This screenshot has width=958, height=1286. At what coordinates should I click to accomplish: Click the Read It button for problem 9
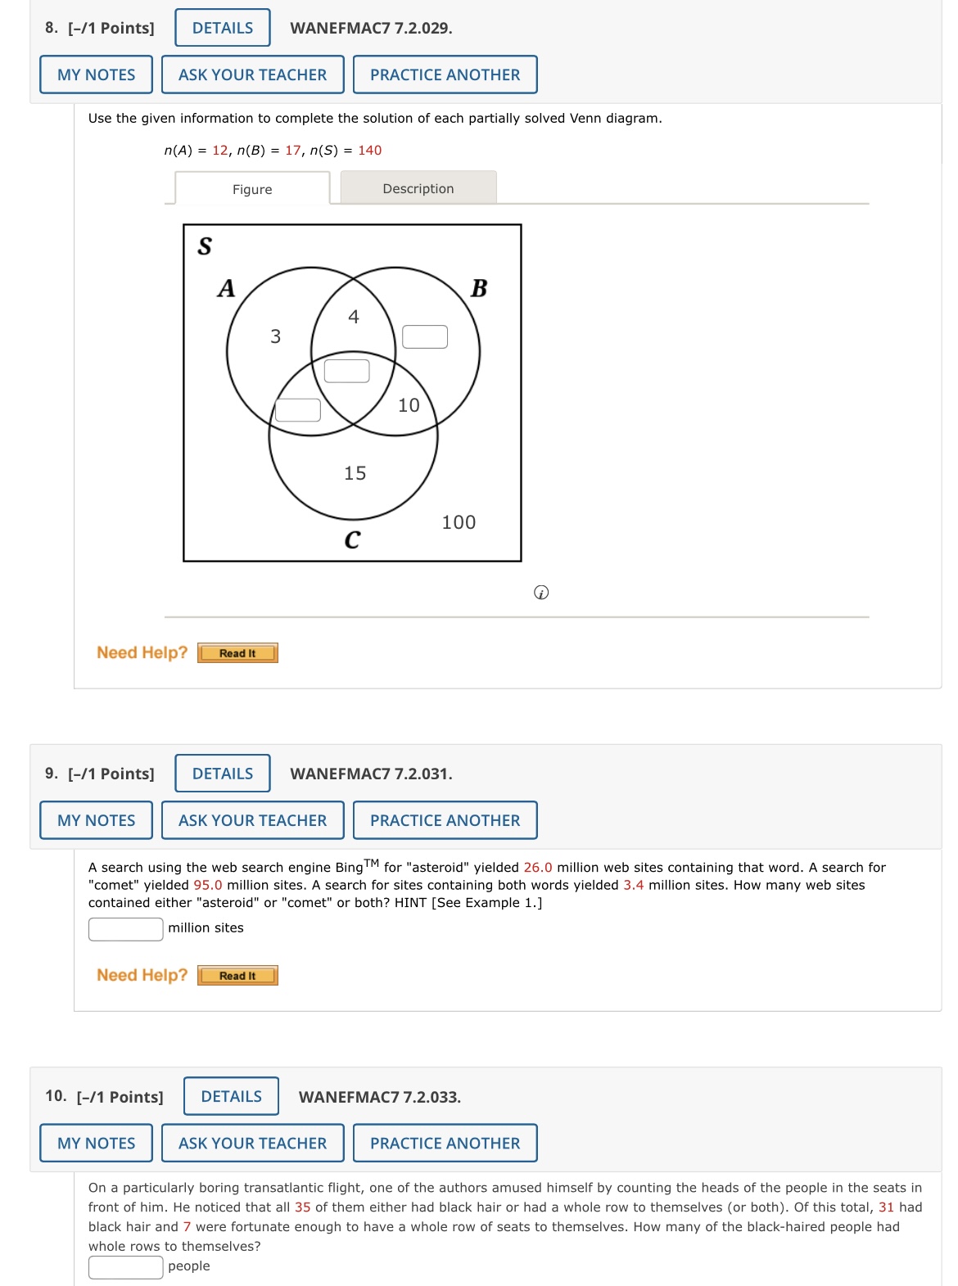(236, 976)
